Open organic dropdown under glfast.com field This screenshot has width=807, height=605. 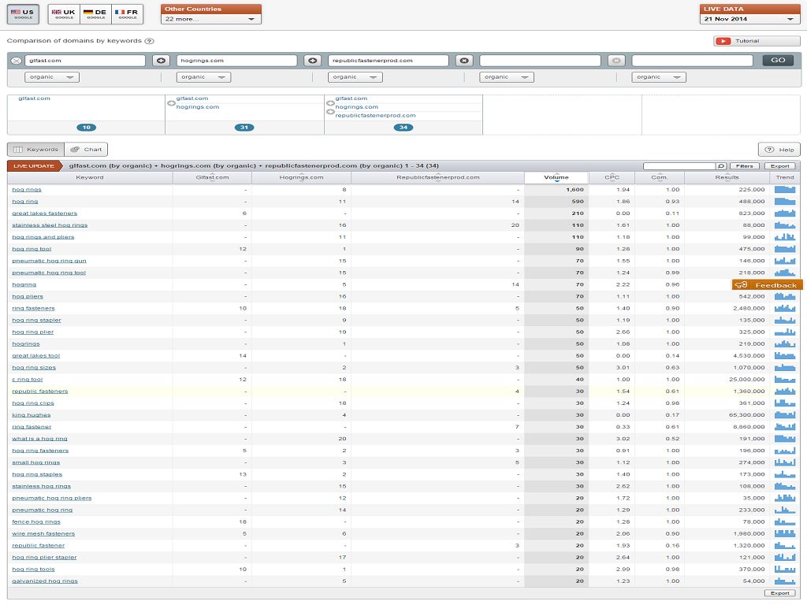(52, 77)
